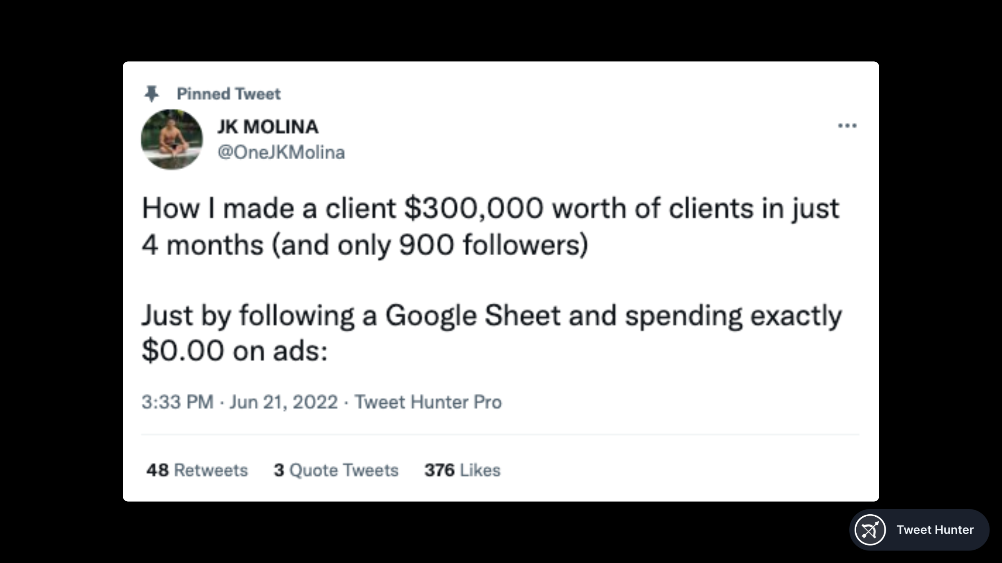Click the "900 followers" phrase

[493, 245]
